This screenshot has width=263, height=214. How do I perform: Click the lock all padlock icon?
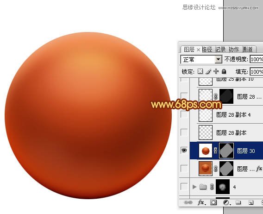(x=224, y=71)
